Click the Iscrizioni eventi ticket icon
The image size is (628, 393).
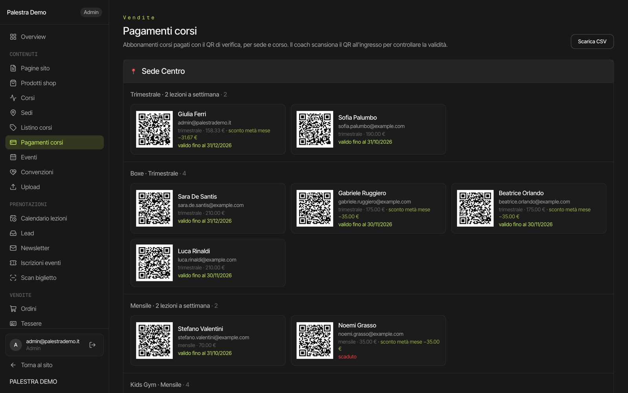(x=13, y=263)
